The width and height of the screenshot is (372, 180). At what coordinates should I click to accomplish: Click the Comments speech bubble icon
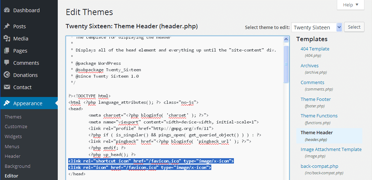[7, 63]
